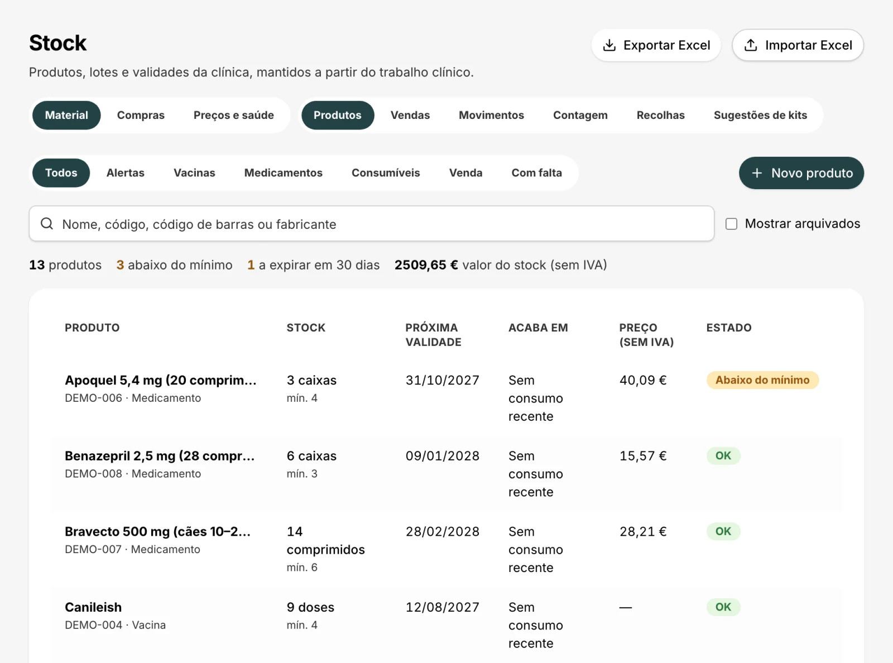Click the PRÓXIMA VALIDADE column header
Image resolution: width=893 pixels, height=663 pixels.
[x=434, y=335]
